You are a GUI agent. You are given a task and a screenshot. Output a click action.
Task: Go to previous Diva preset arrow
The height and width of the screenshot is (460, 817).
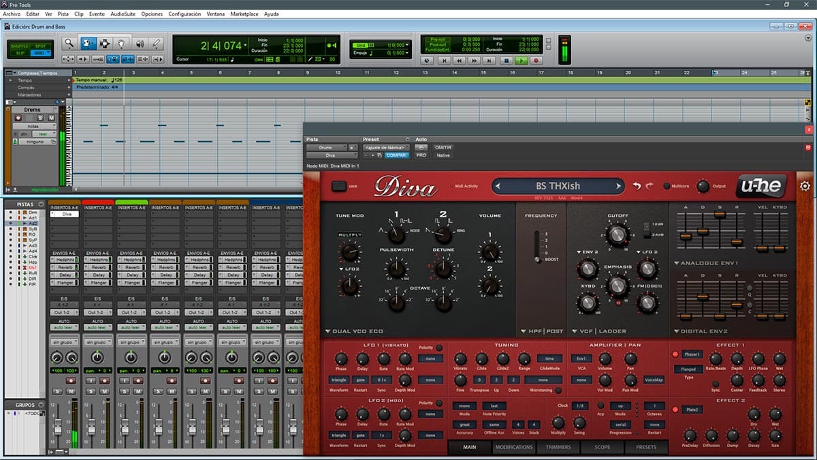pyautogui.click(x=499, y=185)
